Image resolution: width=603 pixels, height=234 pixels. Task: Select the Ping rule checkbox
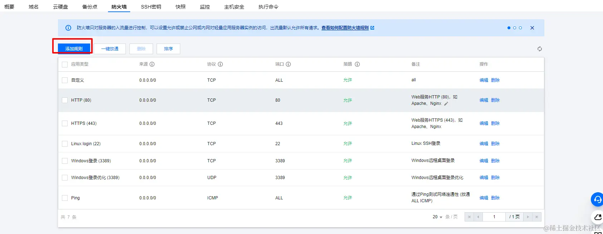coord(65,198)
